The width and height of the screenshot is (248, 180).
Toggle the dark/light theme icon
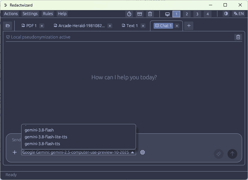[226, 14]
